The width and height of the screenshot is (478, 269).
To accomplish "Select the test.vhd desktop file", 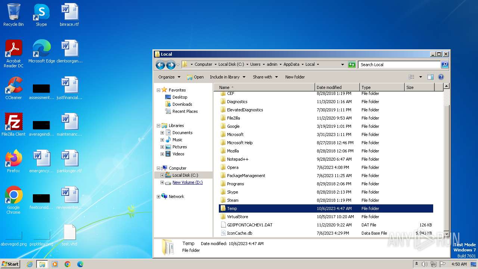I will pyautogui.click(x=69, y=235).
